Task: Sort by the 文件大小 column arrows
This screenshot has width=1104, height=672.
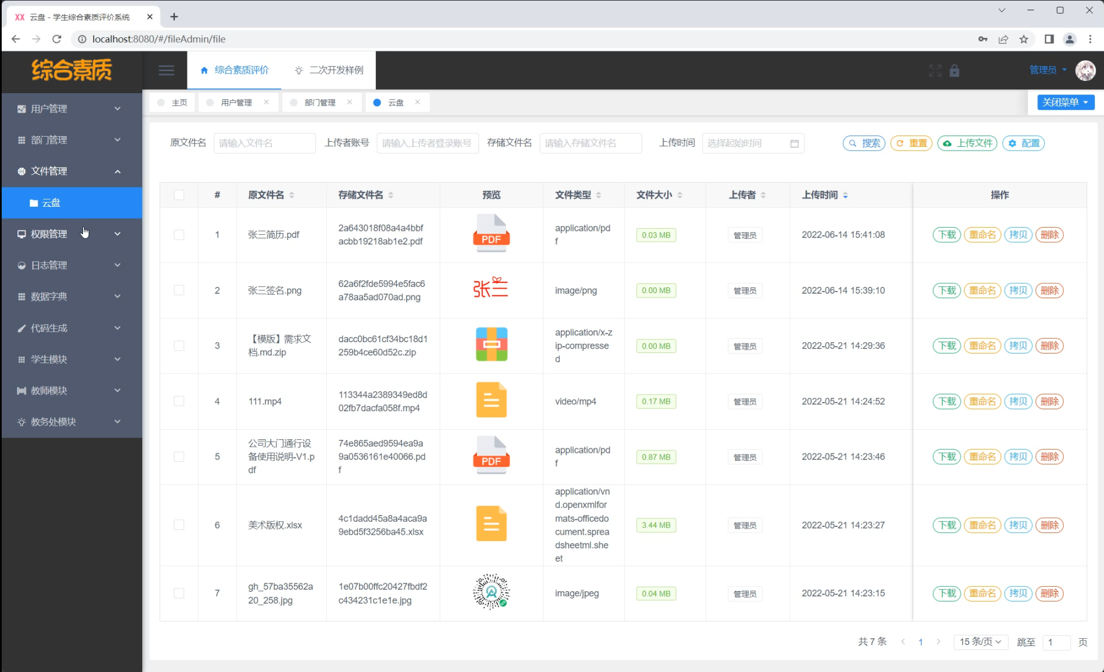Action: [680, 195]
